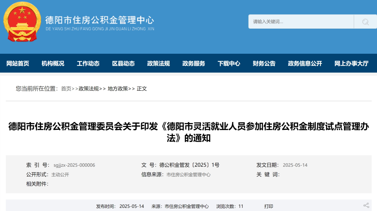Click the share icon at bottom right
The image size is (377, 211).
pos(366,206)
